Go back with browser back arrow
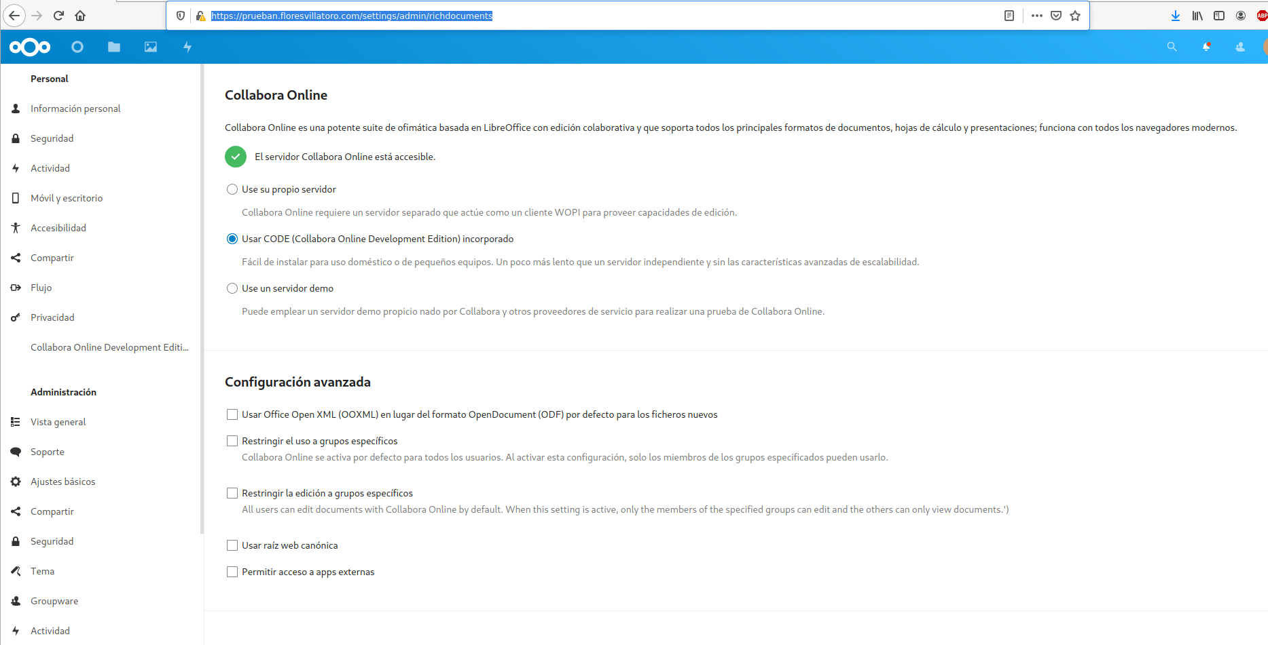Image resolution: width=1268 pixels, height=645 pixels. tap(14, 16)
